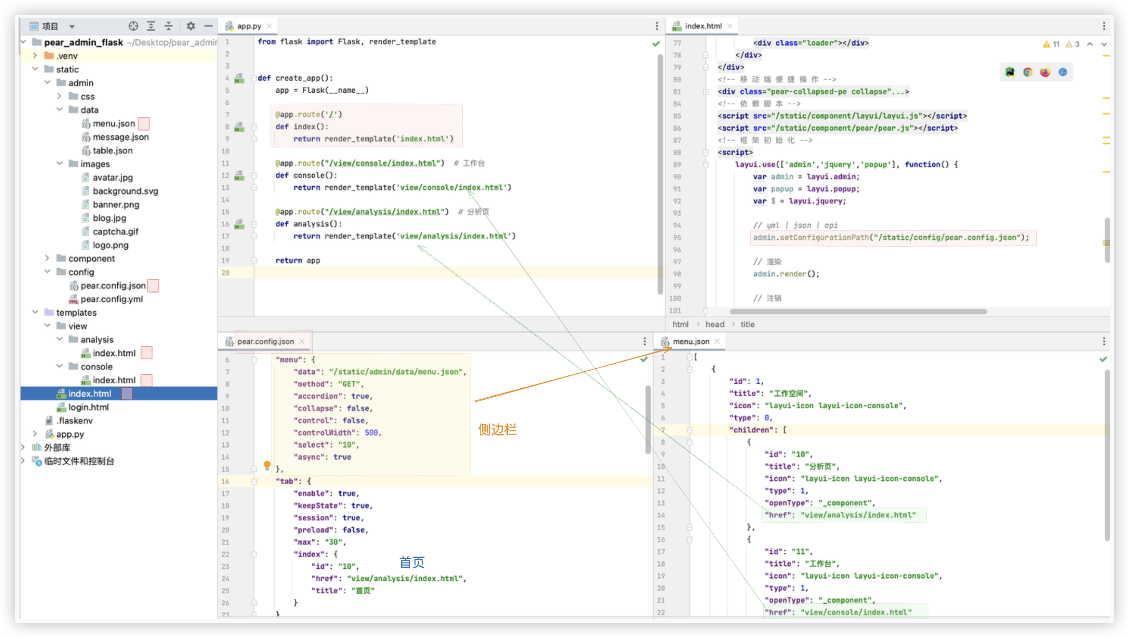This screenshot has height=638, width=1129.
Task: Open the 项目 view dropdown
Action: pyautogui.click(x=72, y=26)
